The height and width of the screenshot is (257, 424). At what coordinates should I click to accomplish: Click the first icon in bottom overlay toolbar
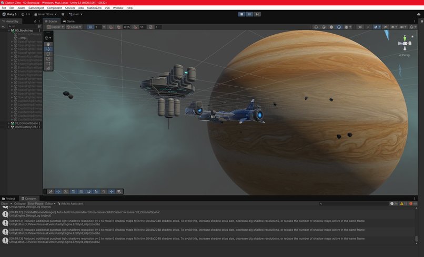tap(51, 192)
